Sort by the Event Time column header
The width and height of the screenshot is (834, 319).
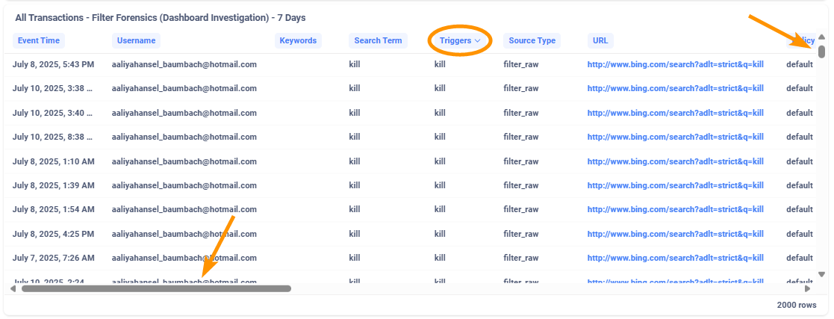point(38,40)
